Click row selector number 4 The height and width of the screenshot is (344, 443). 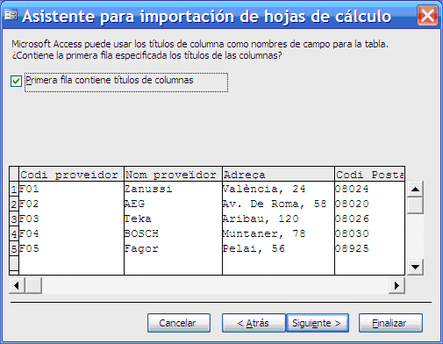click(14, 234)
